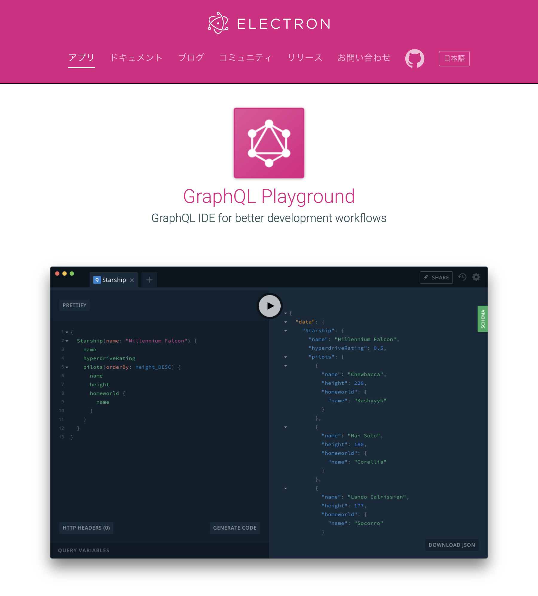Run the query with the play button

coord(269,306)
